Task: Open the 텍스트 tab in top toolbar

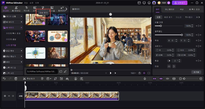Action: (x=27, y=9)
